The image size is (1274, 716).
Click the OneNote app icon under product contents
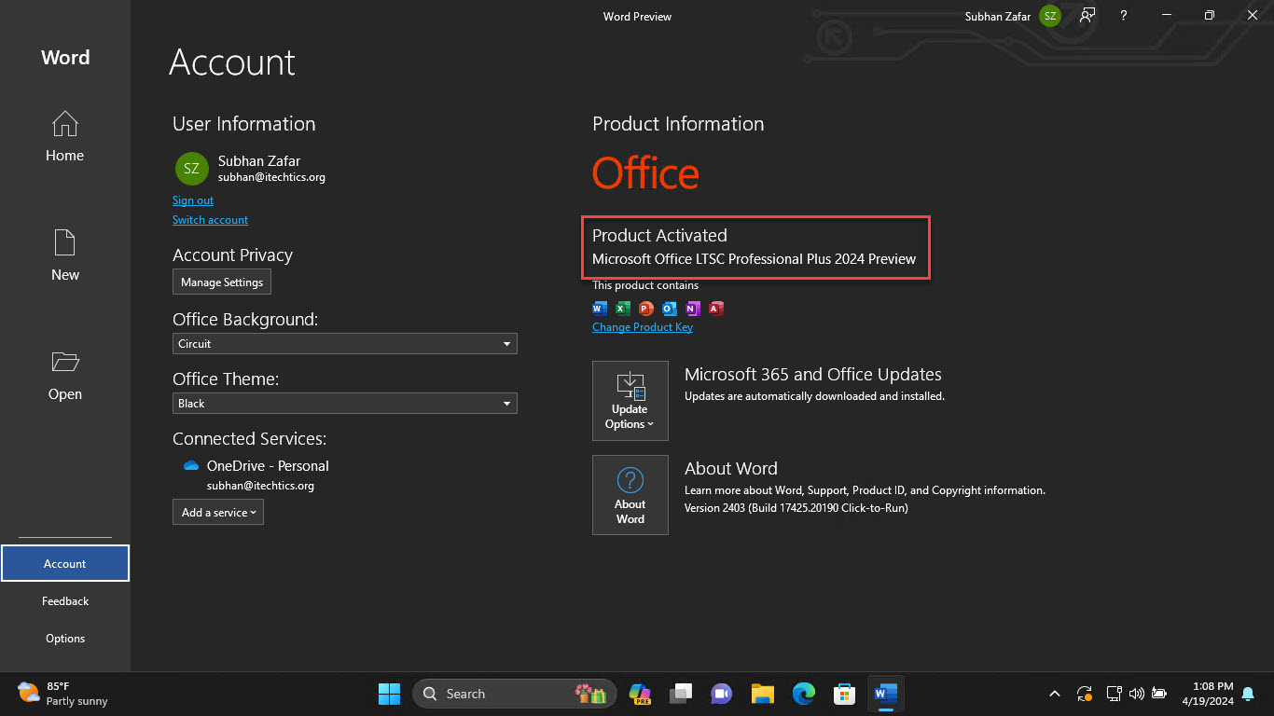(693, 309)
